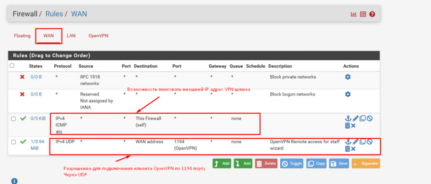Tick the select-all checkbox in table header
The width and height of the screenshot is (431, 184).
[12, 66]
